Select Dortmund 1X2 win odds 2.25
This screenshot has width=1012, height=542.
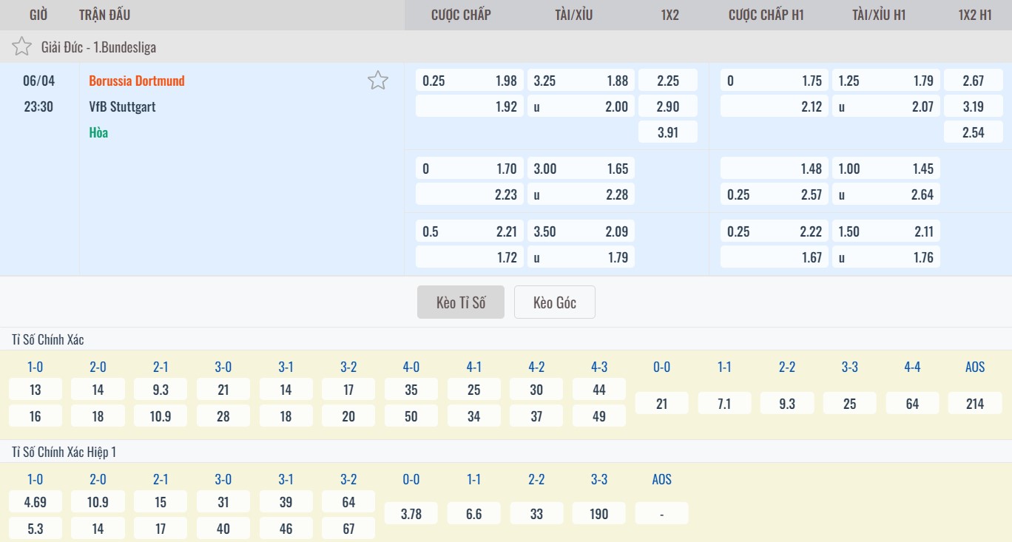click(667, 81)
